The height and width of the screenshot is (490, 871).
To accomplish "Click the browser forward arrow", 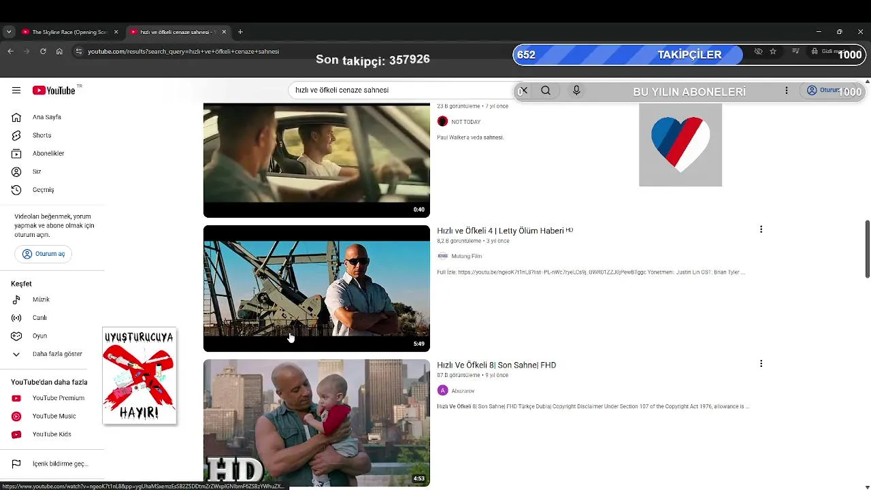I will point(27,51).
